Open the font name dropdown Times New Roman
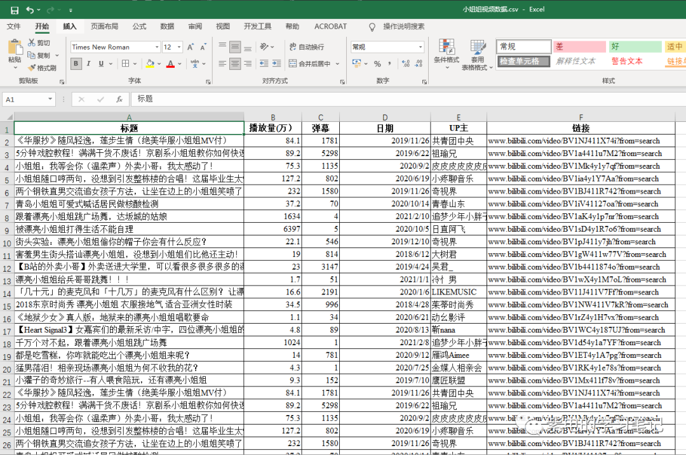 tap(157, 47)
